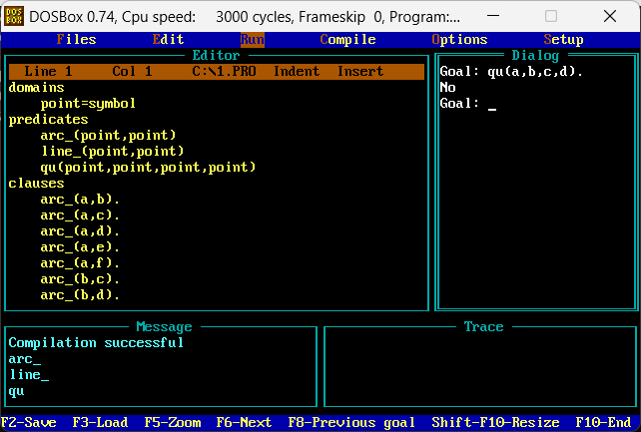The height and width of the screenshot is (432, 641).
Task: Click the 'qu(point,point,point,point)' declaration
Action: coord(148,167)
